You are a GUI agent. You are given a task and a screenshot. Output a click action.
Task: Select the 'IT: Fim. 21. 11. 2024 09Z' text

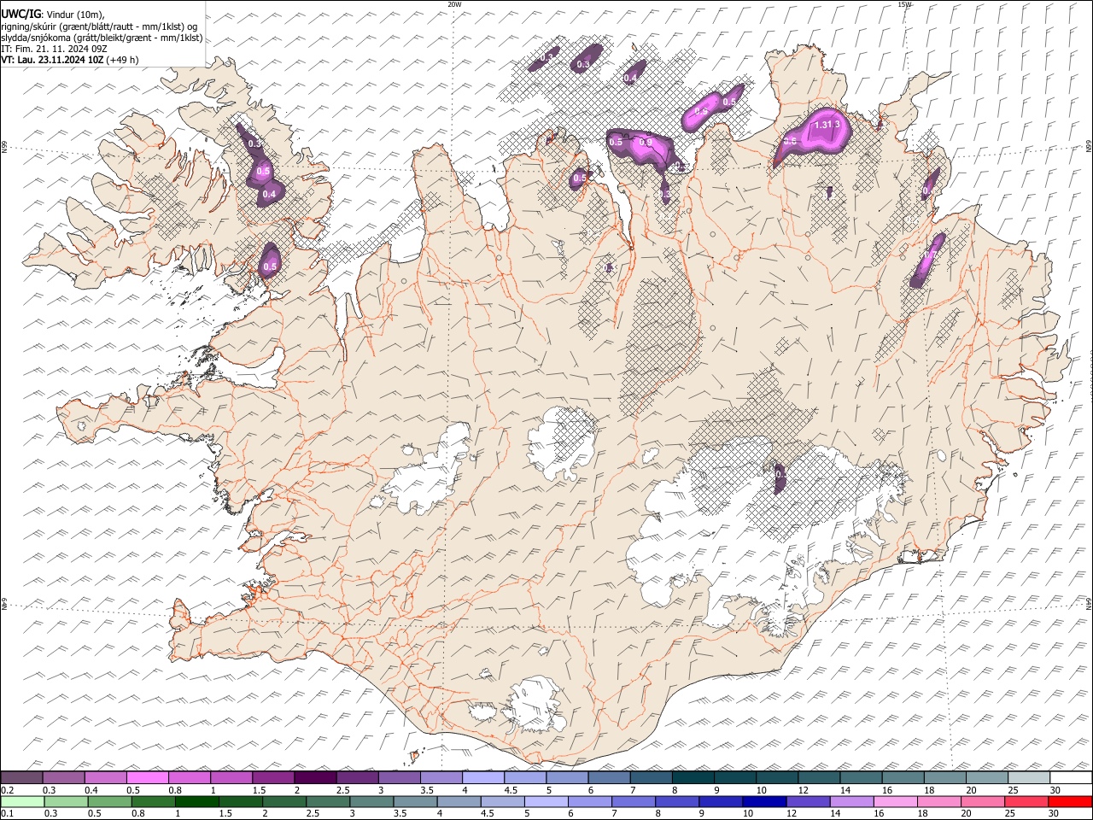tap(55, 50)
